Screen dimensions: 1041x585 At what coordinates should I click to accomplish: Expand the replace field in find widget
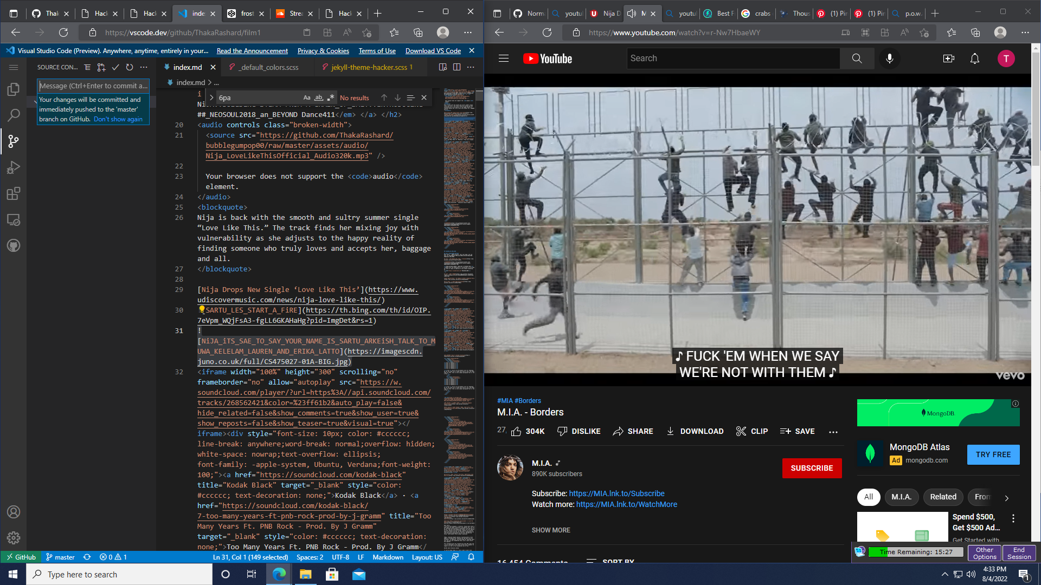[x=211, y=97]
